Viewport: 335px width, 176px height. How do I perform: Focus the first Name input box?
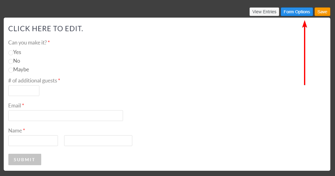33,140
